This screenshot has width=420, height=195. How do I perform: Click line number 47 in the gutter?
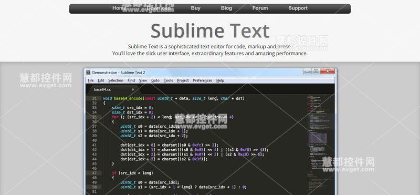(94, 173)
